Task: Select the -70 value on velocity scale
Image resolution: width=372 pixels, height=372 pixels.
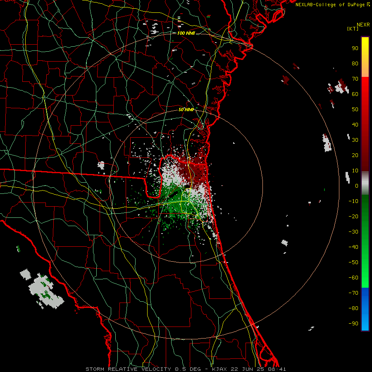Action: [353, 293]
